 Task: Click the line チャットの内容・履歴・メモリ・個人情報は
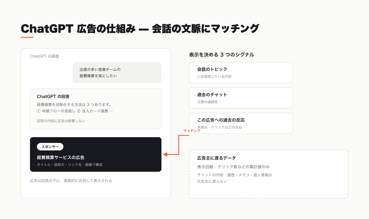point(235,175)
